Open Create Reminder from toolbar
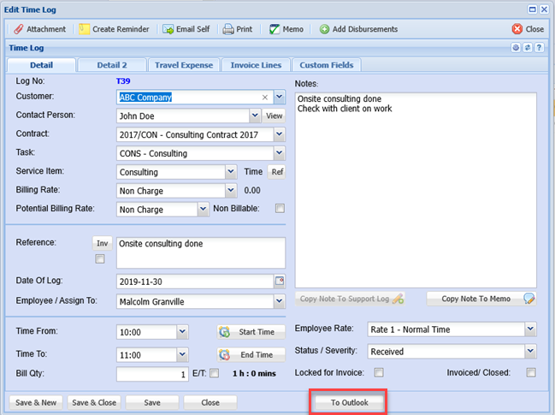The image size is (555, 415). (114, 29)
